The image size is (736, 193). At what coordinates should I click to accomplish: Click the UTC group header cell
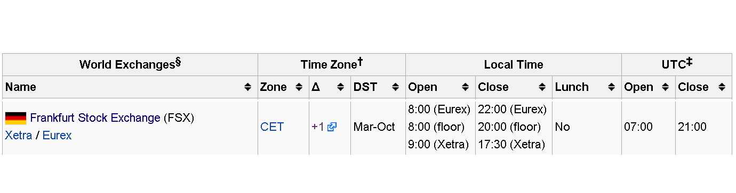[677, 64]
